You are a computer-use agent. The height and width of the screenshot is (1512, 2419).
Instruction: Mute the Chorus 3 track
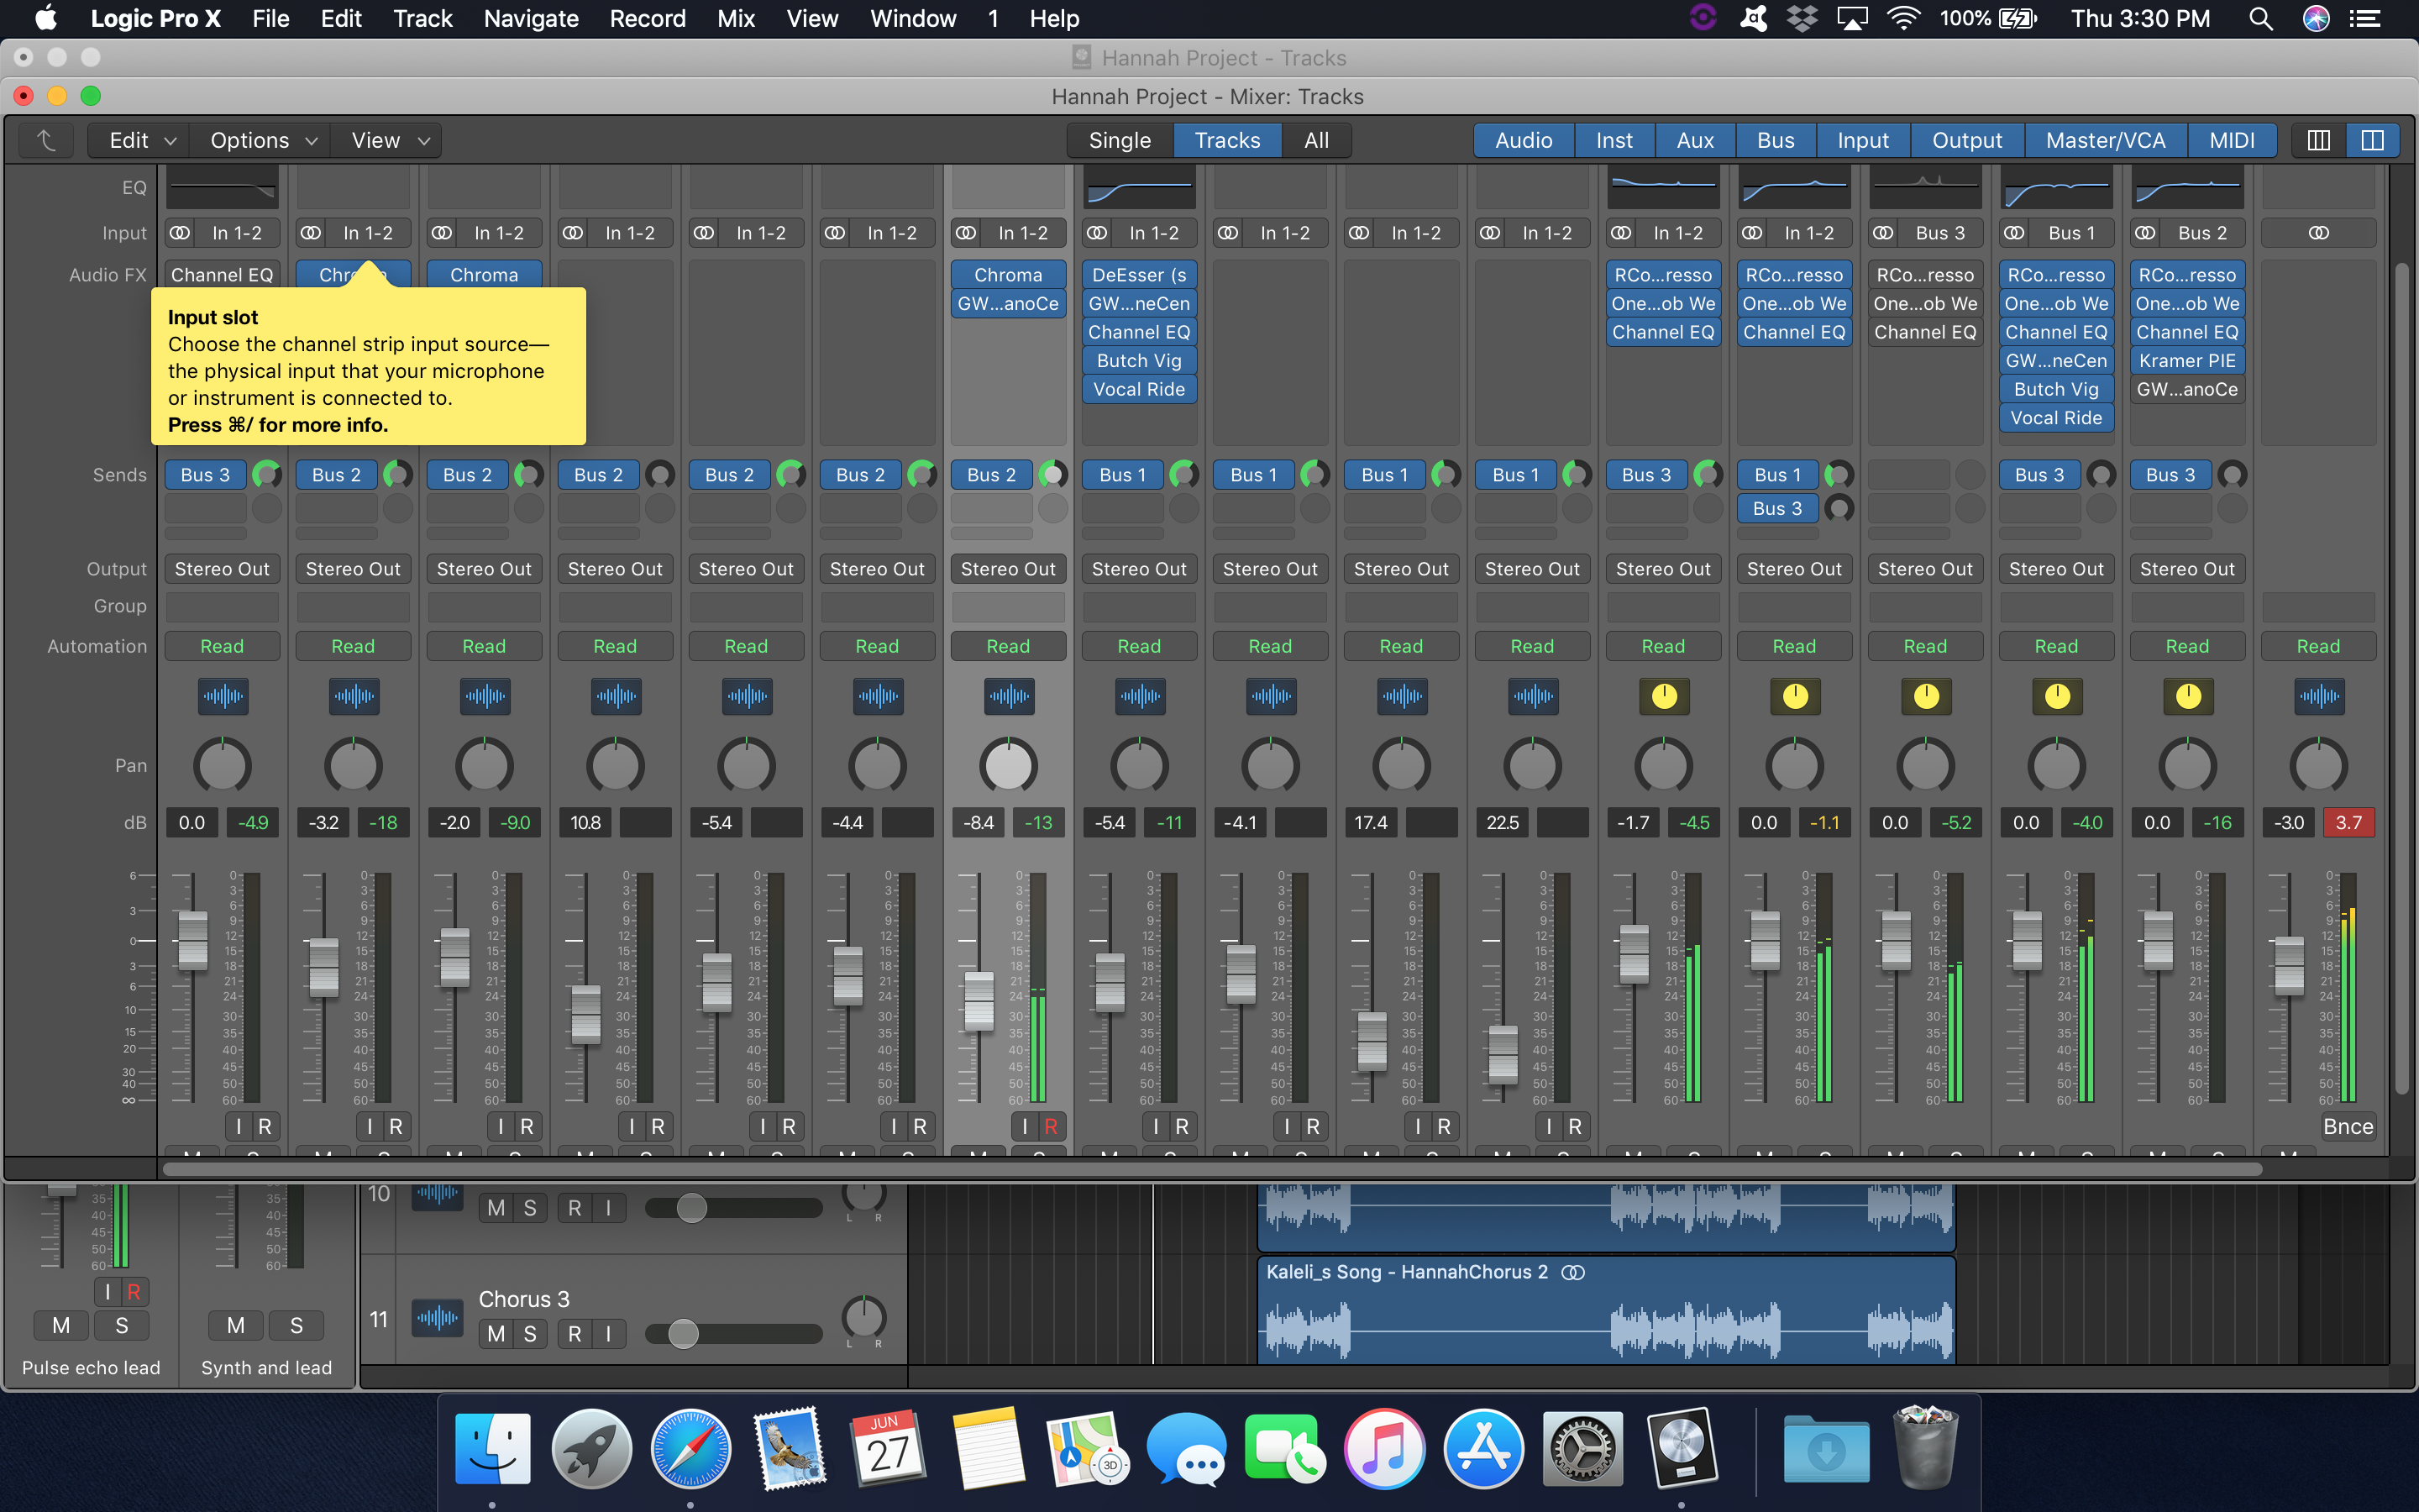point(496,1334)
